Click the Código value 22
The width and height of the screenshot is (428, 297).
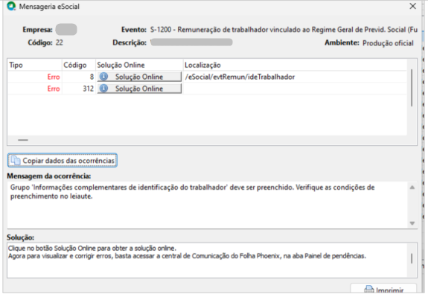[60, 42]
